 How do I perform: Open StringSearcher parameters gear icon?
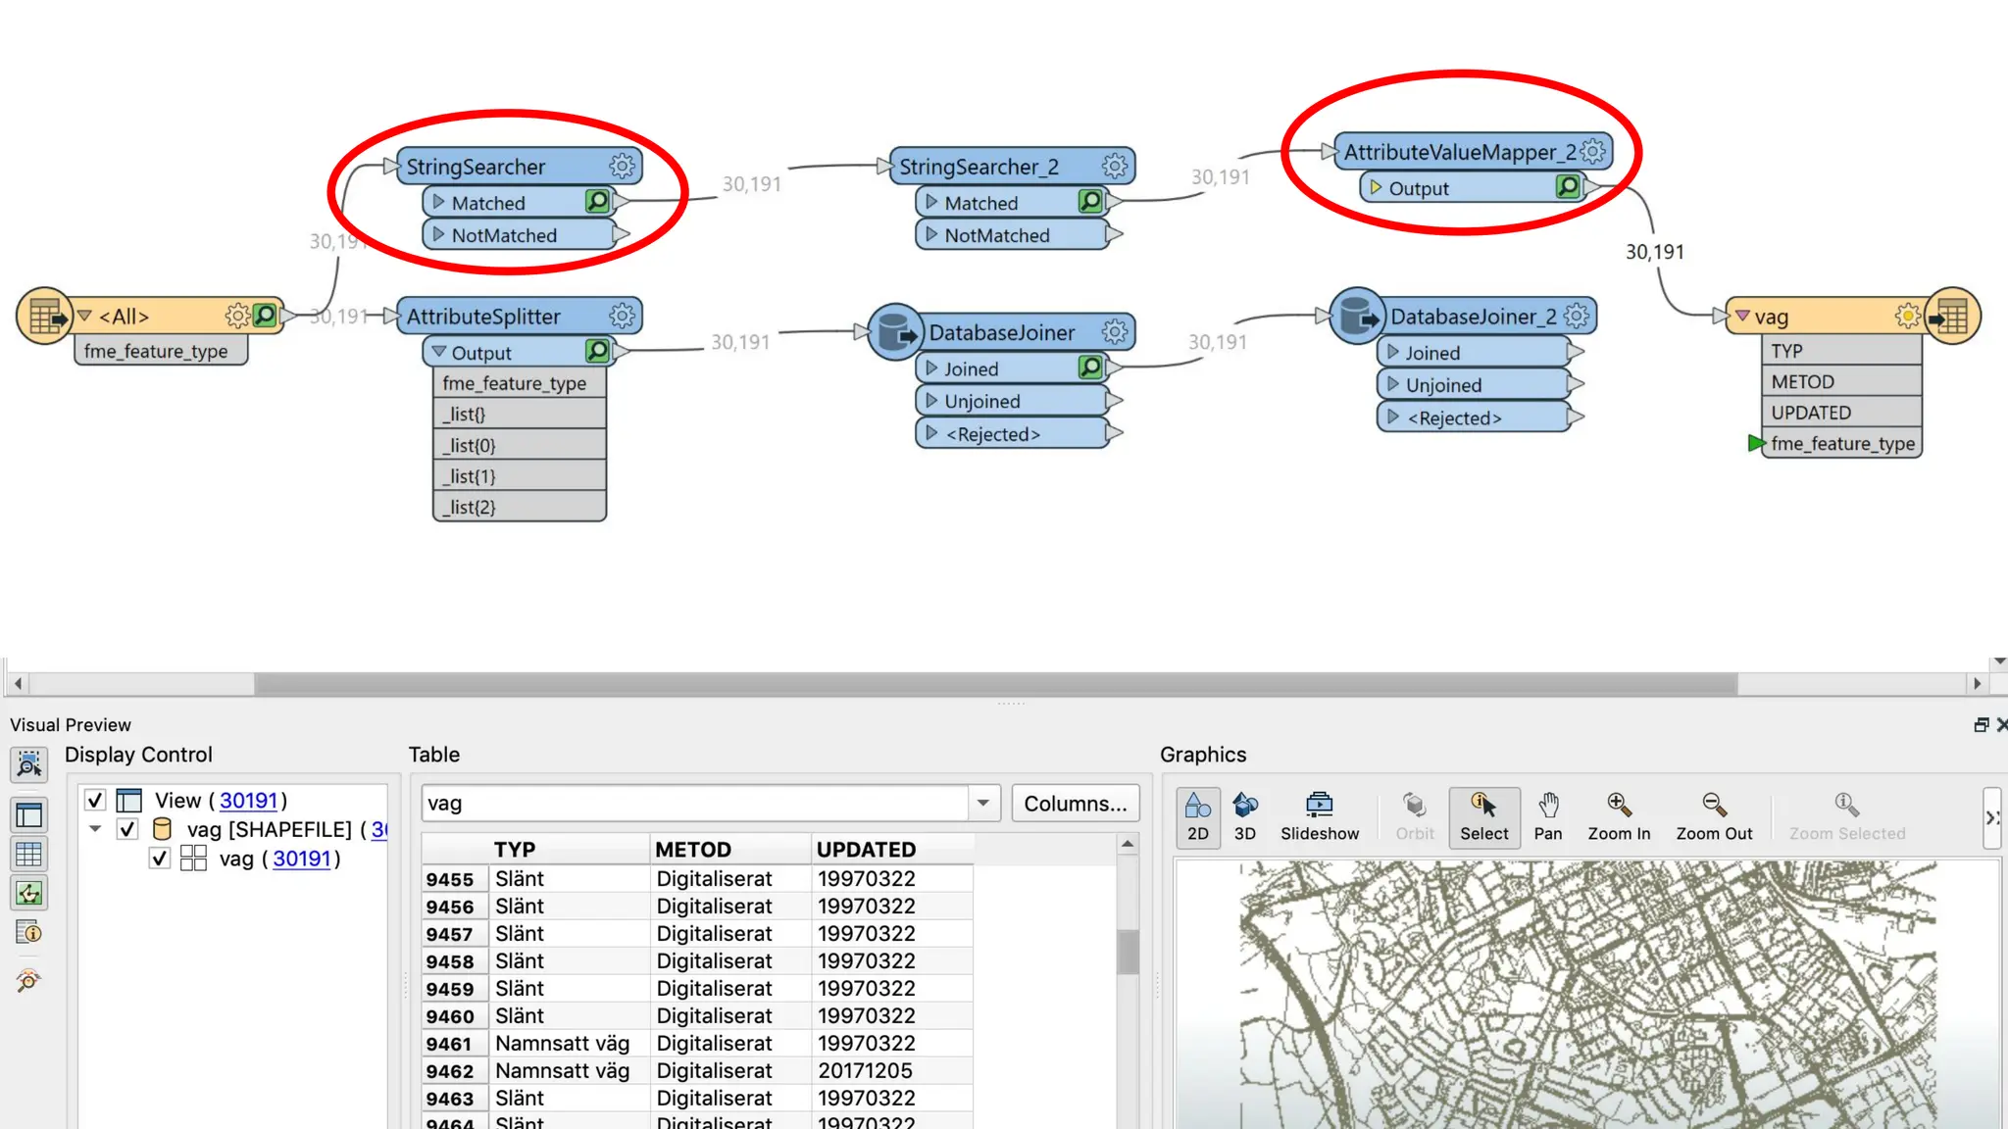click(x=622, y=166)
